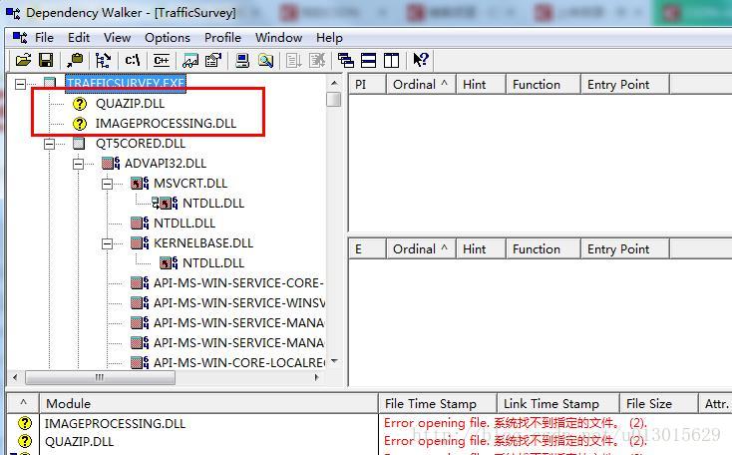Collapse the QT5CORED.DLL tree node
732x455 pixels.
point(50,144)
